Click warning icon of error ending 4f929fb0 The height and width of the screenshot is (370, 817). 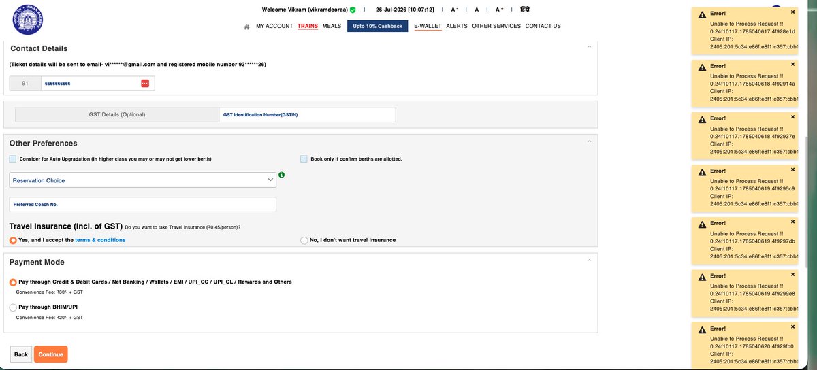[x=701, y=329]
